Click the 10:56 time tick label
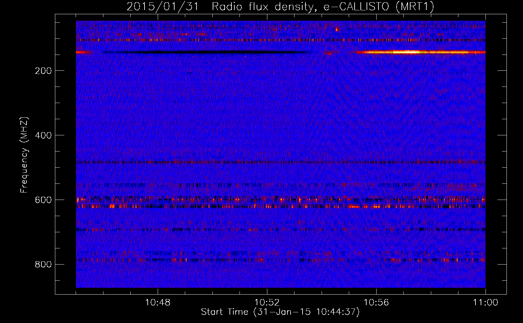This screenshot has height=323, width=523. 376,303
